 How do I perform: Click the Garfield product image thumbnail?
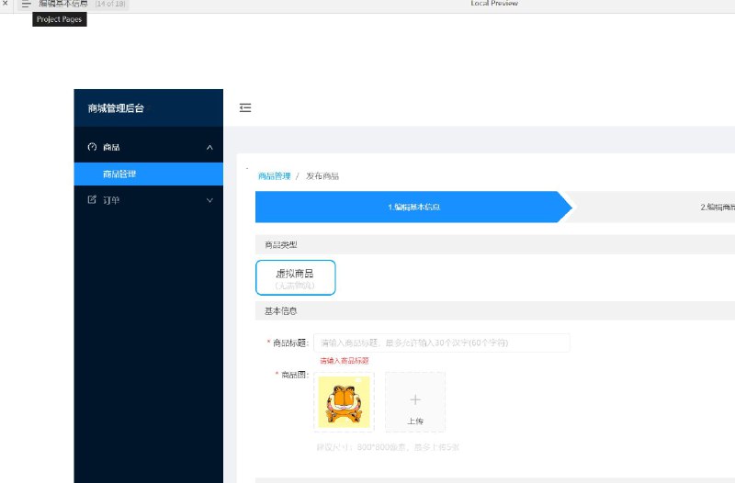click(x=344, y=402)
